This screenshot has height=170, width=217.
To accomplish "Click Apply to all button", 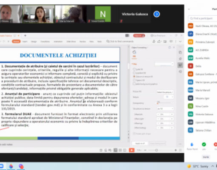I will click(x=140, y=143).
